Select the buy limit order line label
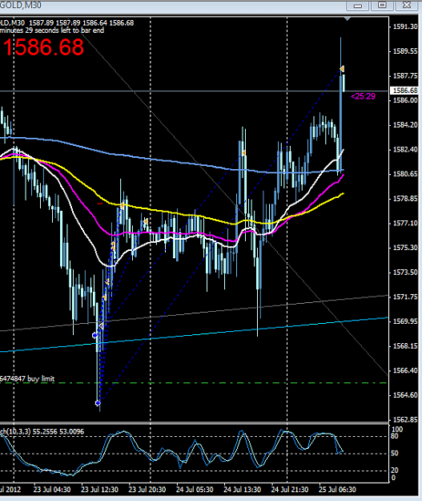 pyautogui.click(x=27, y=379)
